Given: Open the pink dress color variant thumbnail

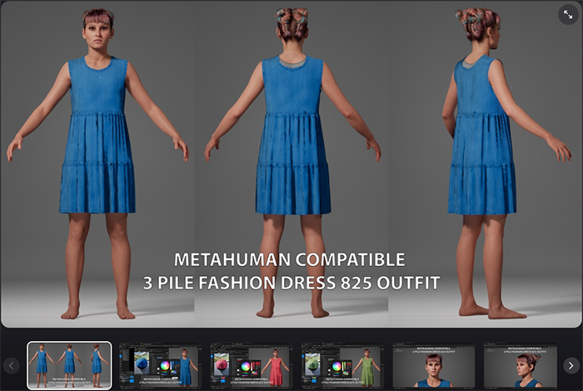Looking at the screenshot, I should pos(252,365).
